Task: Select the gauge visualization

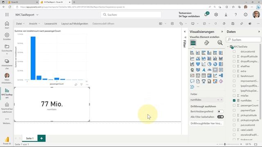Action: tap(209, 70)
